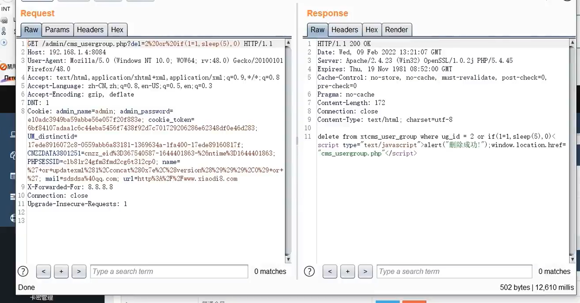Image resolution: width=580 pixels, height=303 pixels.
Task: Click the Content-Type: text/html response header
Action: pyautogui.click(x=385, y=120)
